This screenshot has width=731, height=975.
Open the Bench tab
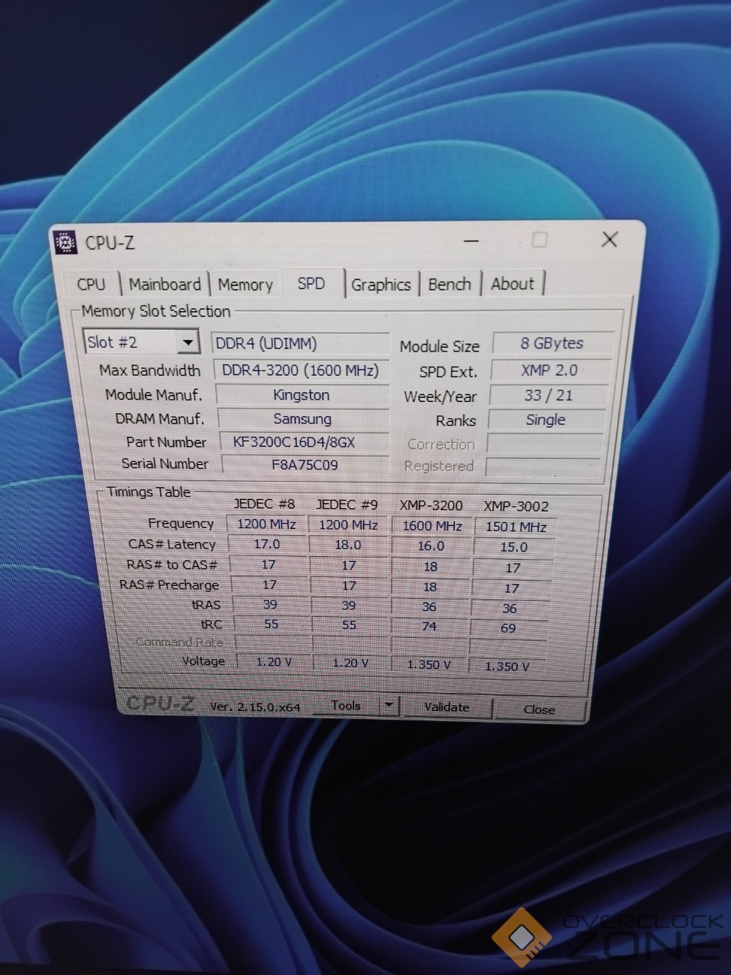click(x=450, y=284)
